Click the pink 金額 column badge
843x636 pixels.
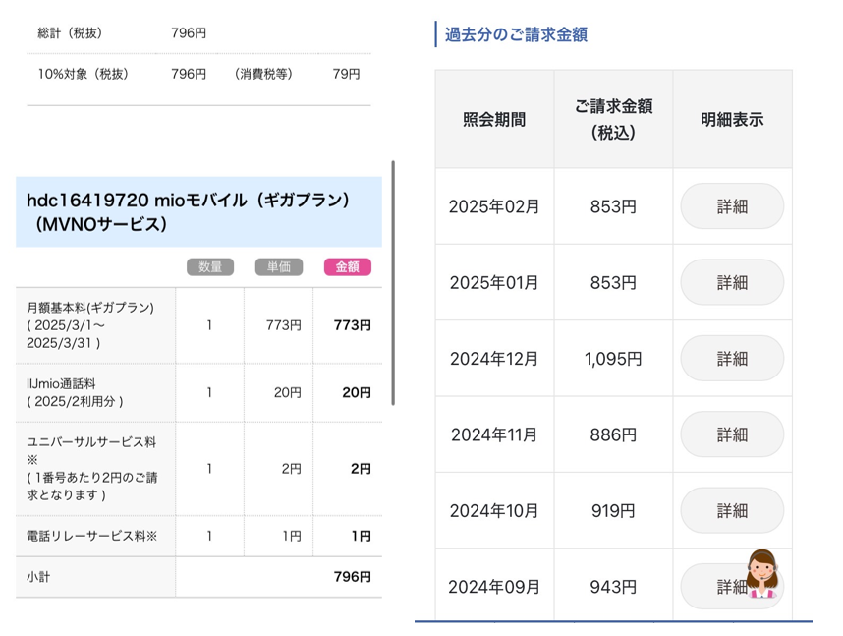348,267
